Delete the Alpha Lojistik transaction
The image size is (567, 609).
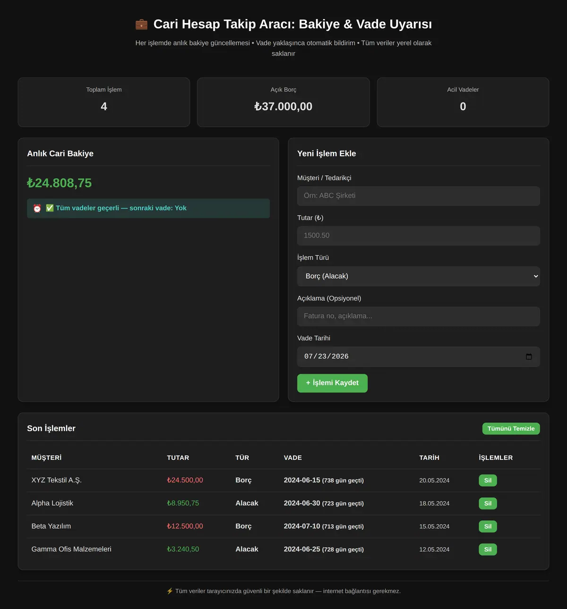[x=488, y=503]
